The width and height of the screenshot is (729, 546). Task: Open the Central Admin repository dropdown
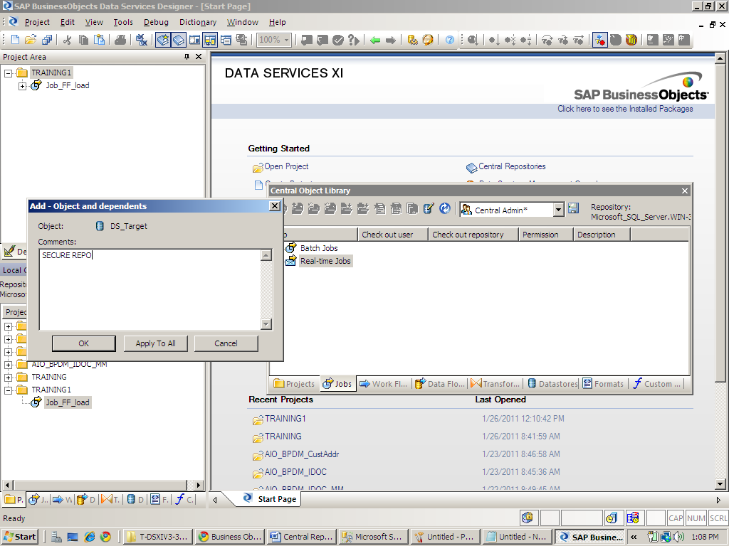coord(558,210)
